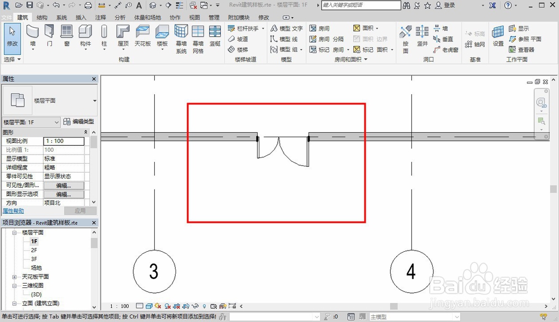Select the Ceiling (天花板) tool
This screenshot has height=322, width=559.
coord(143,36)
